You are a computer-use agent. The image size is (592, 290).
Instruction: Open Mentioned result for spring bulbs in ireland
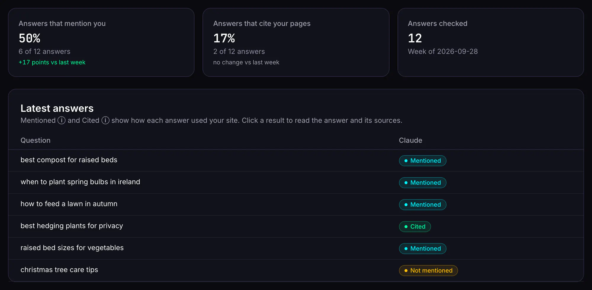point(422,183)
